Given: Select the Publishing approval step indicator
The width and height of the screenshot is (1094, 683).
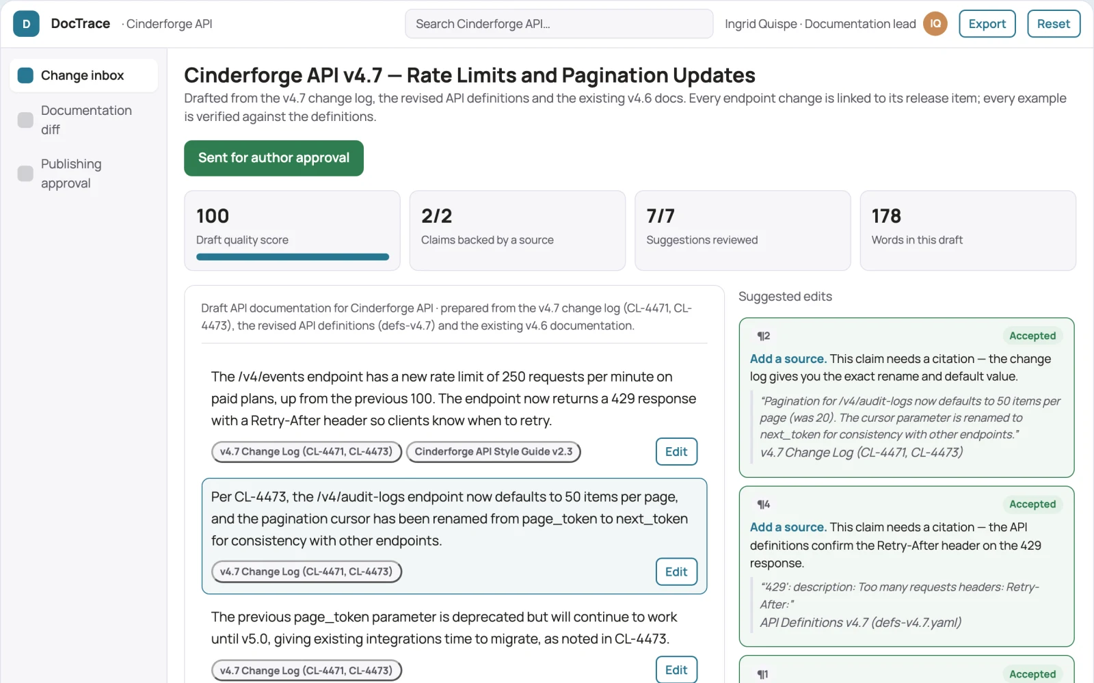Looking at the screenshot, I should point(25,174).
